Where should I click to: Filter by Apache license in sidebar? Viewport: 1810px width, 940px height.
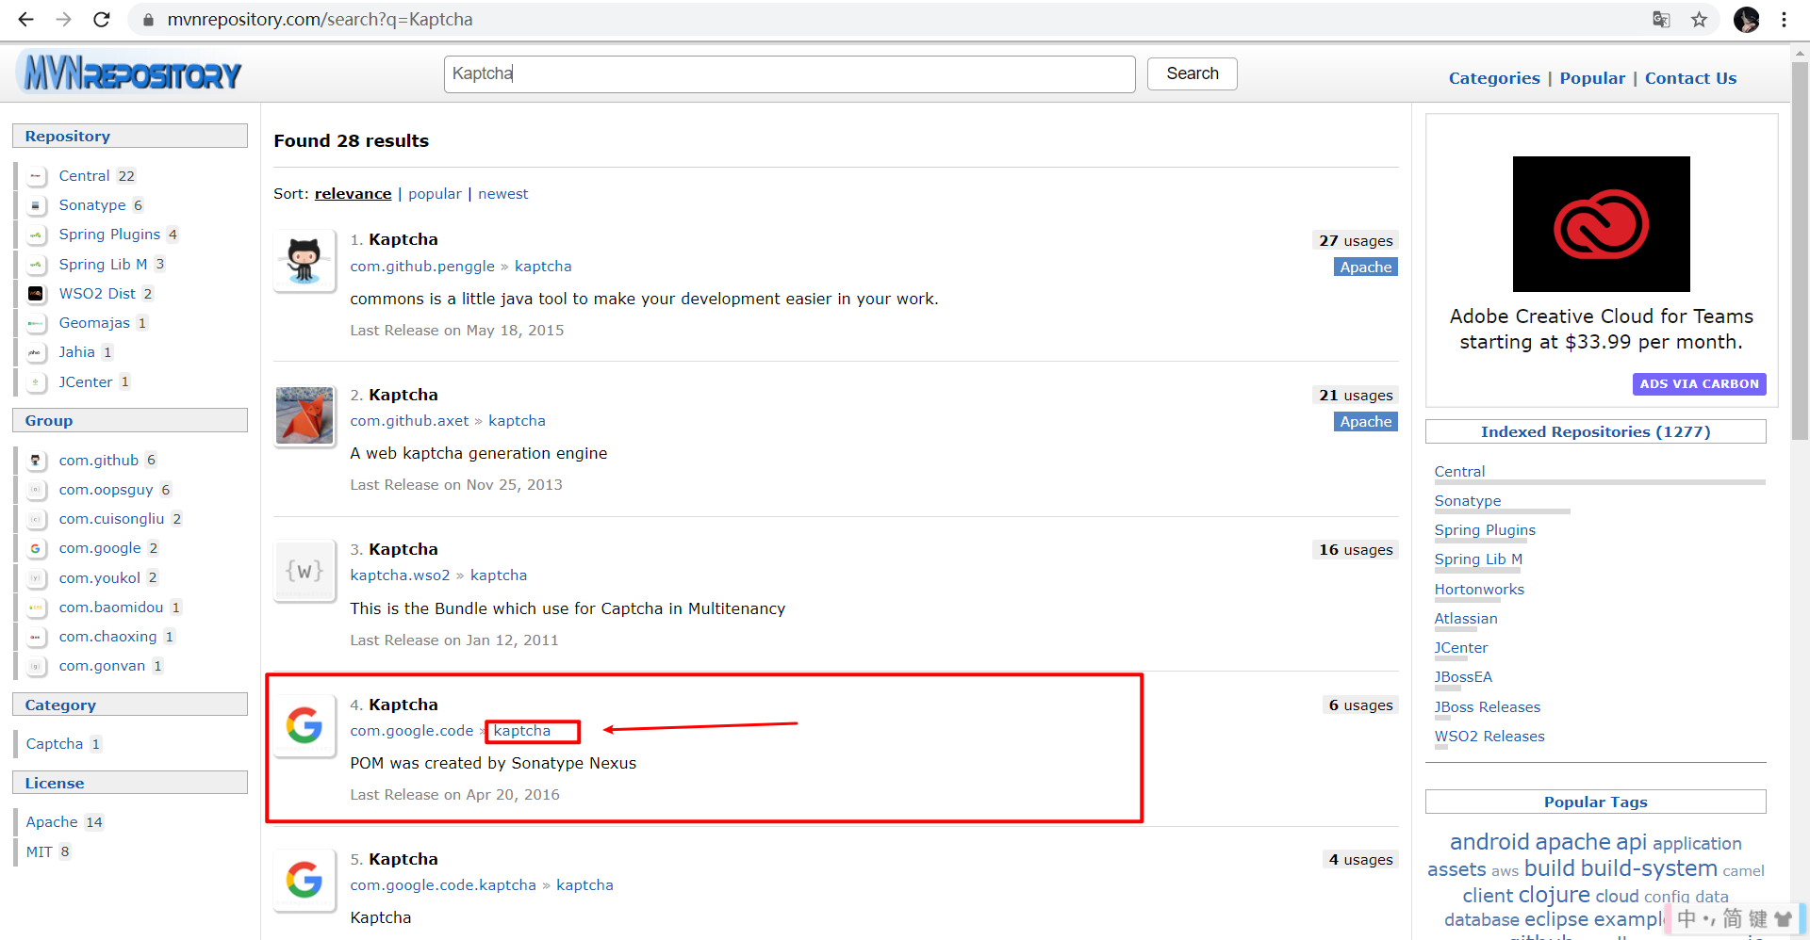[x=52, y=822]
